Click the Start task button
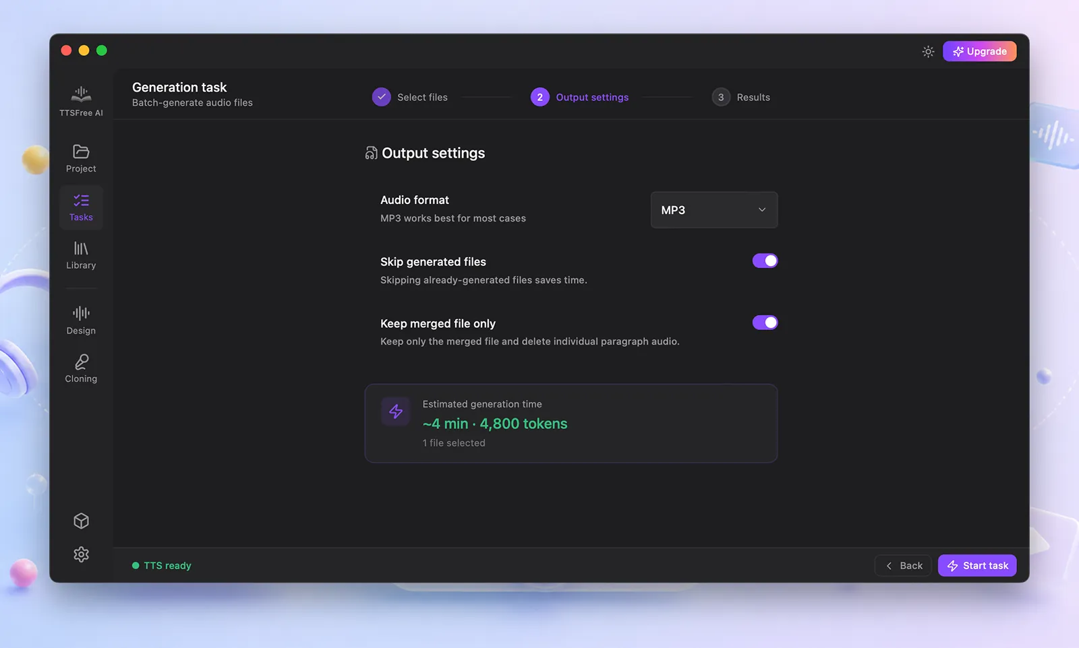Image resolution: width=1079 pixels, height=648 pixels. 977,566
